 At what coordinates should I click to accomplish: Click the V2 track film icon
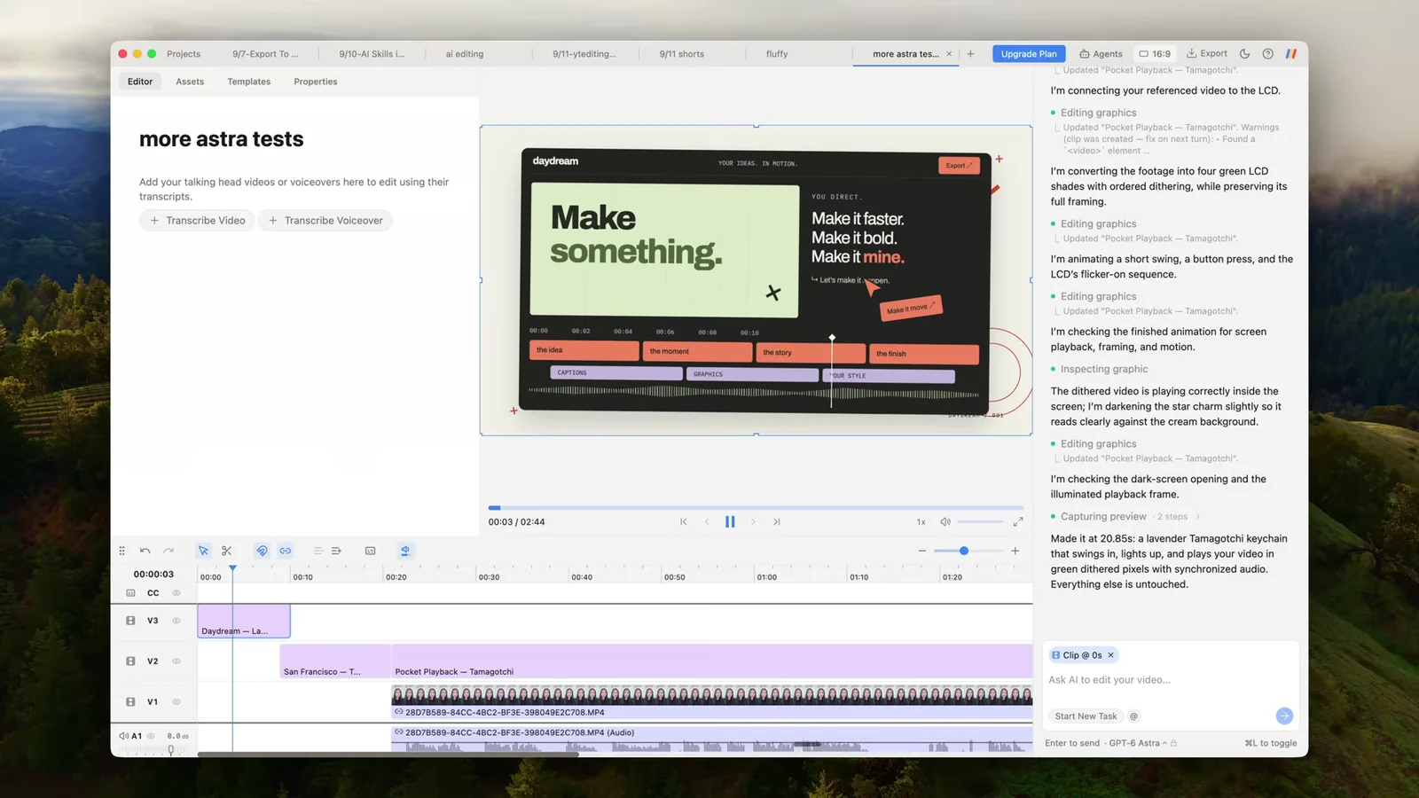tap(130, 661)
